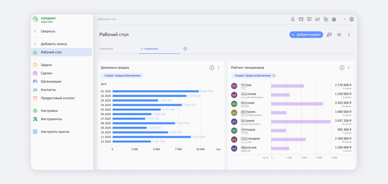The image size is (388, 184).
Task: Expand the dropdown arrow next to profile
Action: [344, 19]
